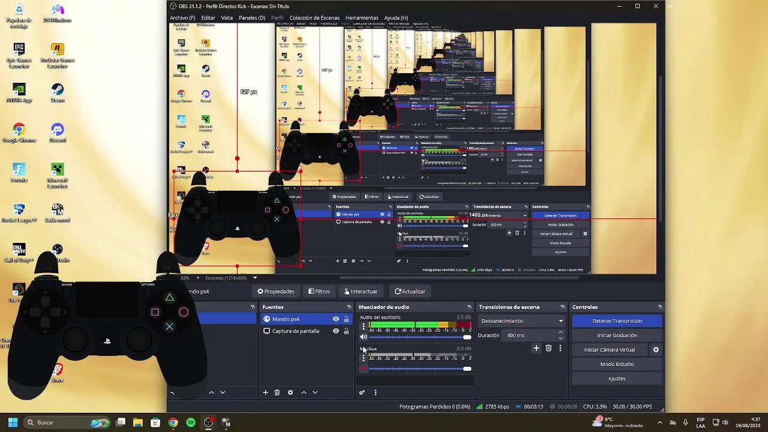Image resolution: width=768 pixels, height=432 pixels.
Task: Open transition properties three-dot menu
Action: tap(560, 348)
